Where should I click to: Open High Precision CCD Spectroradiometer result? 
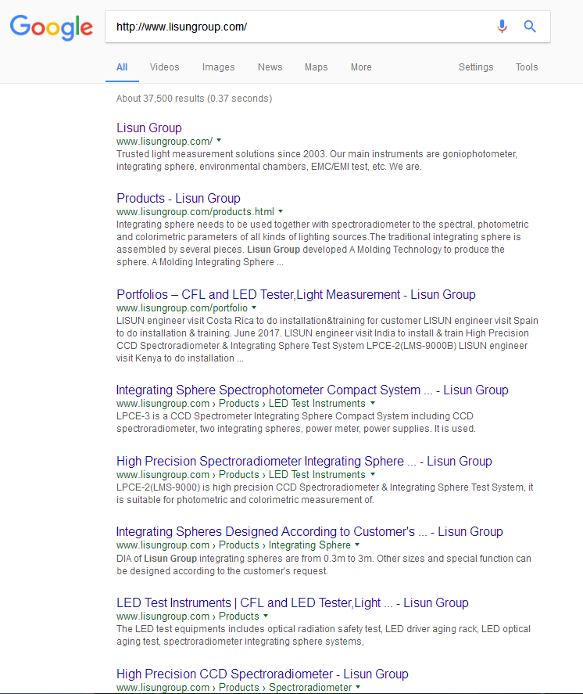[262, 674]
